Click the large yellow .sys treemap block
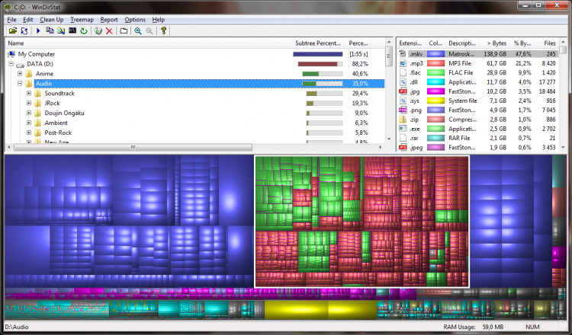 click(296, 310)
